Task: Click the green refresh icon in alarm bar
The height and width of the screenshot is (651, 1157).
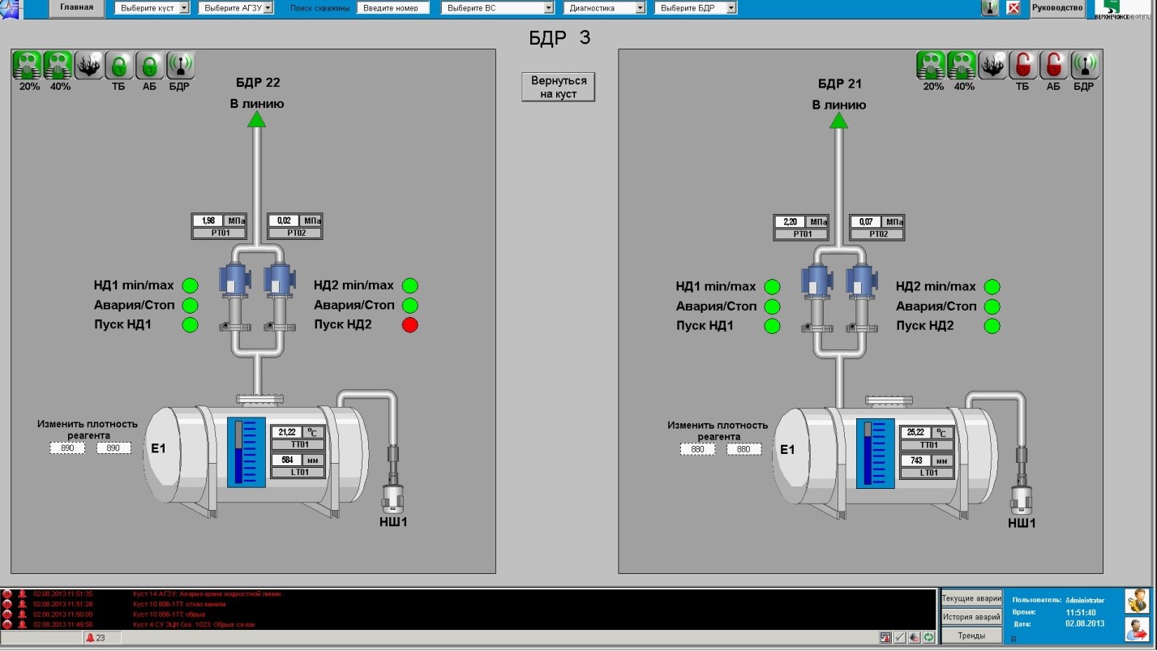Action: [x=928, y=638]
